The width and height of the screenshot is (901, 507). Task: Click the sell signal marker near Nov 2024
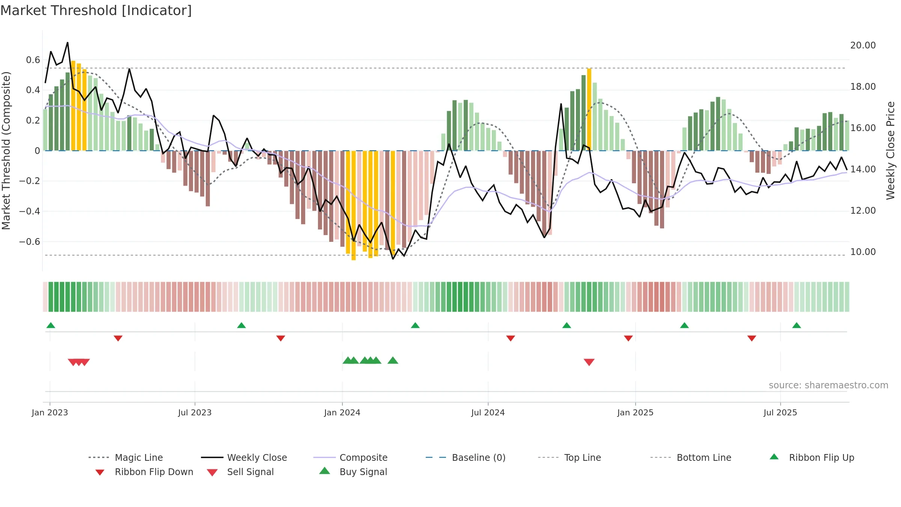pyautogui.click(x=589, y=362)
